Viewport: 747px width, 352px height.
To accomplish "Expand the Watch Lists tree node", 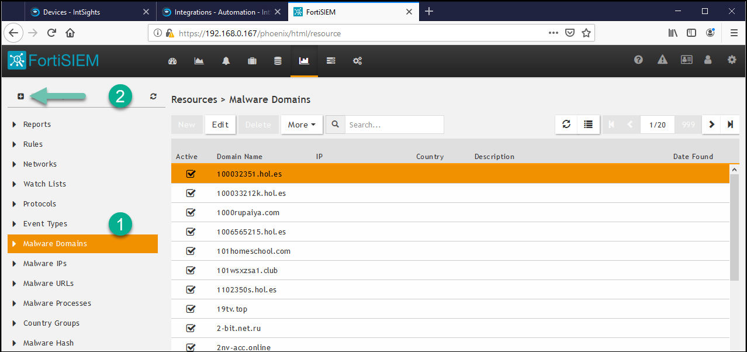I will pyautogui.click(x=15, y=184).
